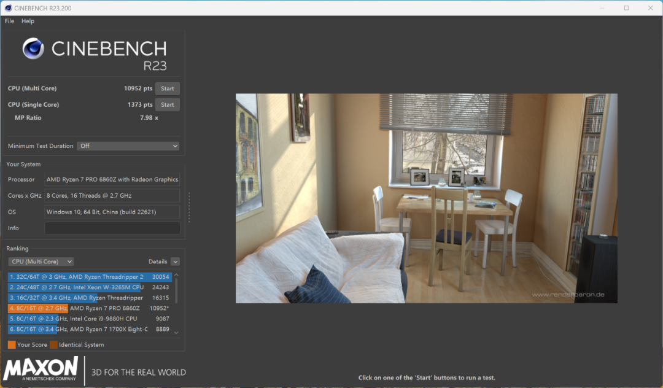
Task: Start the CPU Single Core test
Action: coord(167,105)
